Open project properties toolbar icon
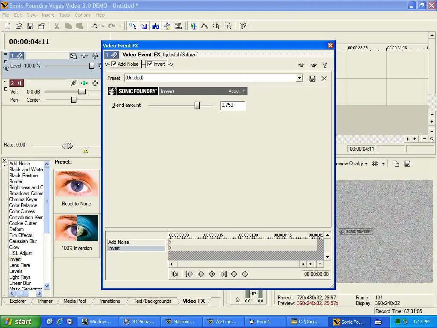The image size is (437, 328). [x=41, y=26]
